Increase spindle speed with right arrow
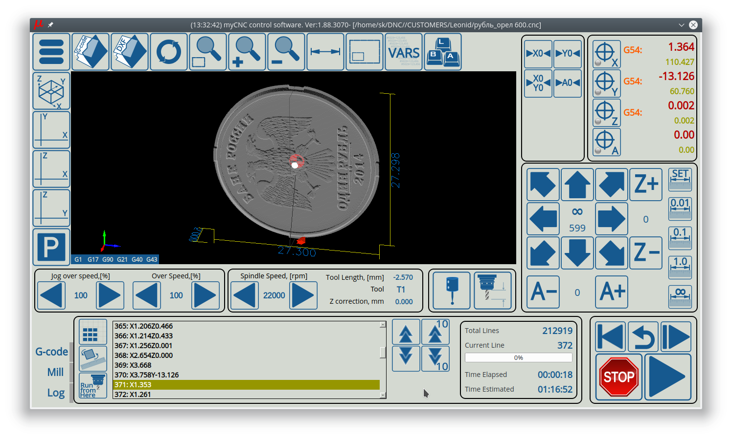Viewport: 732px width, 439px height. click(303, 295)
